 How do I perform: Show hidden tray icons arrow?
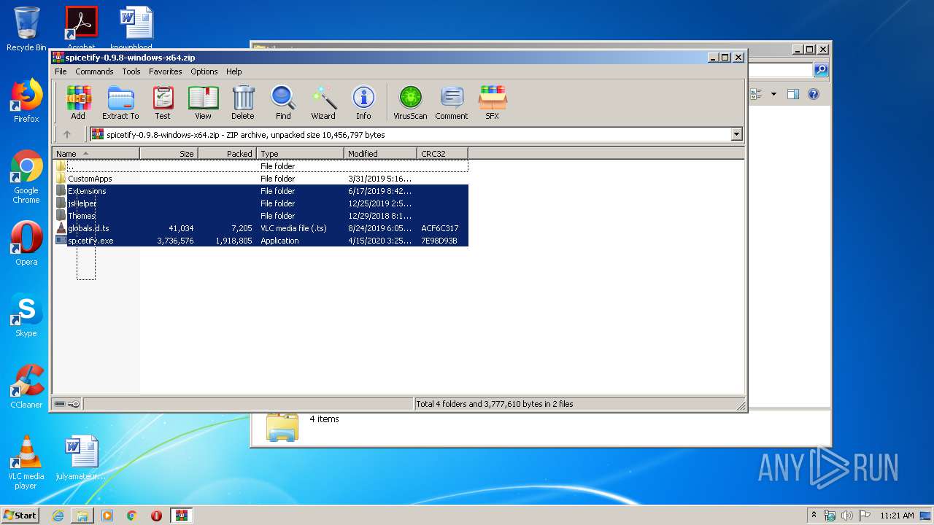point(814,515)
